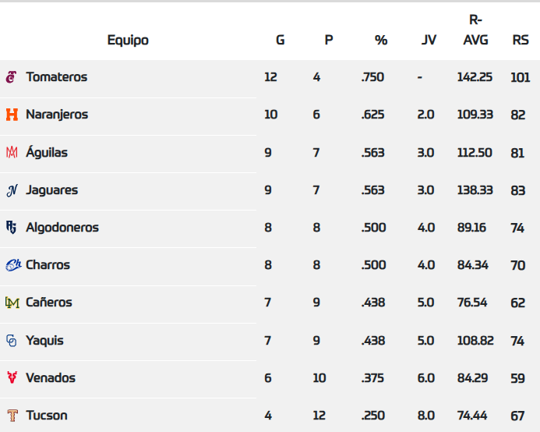
Task: Open the Naranjeros team name link
Action: click(x=57, y=115)
